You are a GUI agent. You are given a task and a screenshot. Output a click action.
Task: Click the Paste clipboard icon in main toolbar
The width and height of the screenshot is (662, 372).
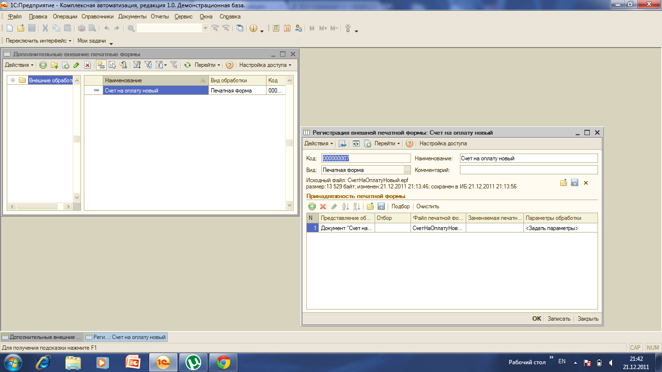68,28
